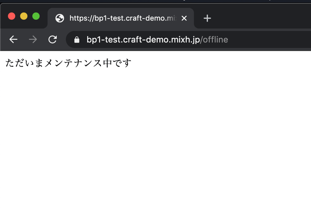Click the globe favicon on the tab
This screenshot has width=311, height=213.
click(59, 18)
